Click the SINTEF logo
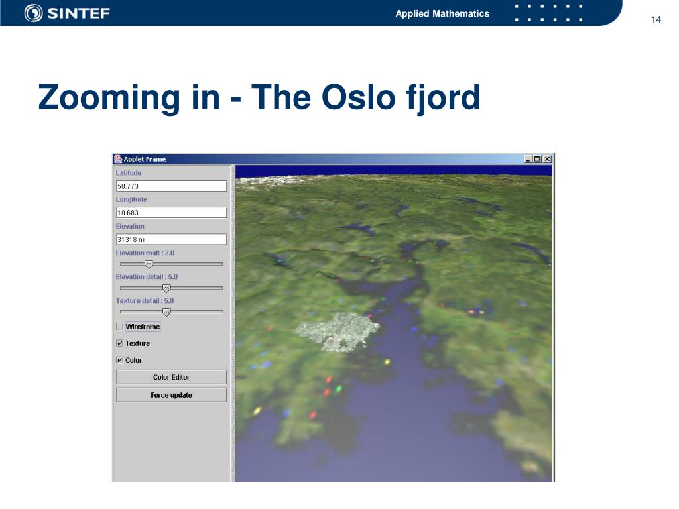Screen dimensions: 679x509 67,13
